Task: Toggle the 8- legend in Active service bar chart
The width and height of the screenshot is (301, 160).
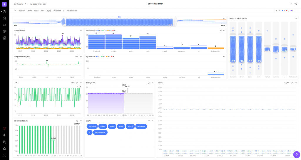Action: [114, 30]
